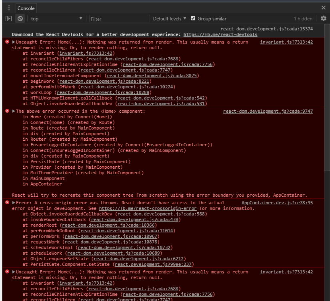Image resolution: width=330 pixels, height=301 pixels.
Task: Open react-dom.development.js?cada:9747 source link
Action: coord(268,111)
